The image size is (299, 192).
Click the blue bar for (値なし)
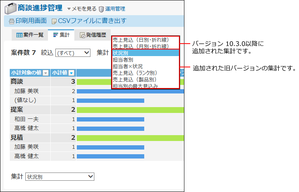click(x=110, y=100)
